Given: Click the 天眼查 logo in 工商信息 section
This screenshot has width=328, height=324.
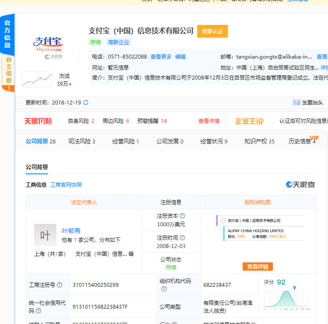Looking at the screenshot, I should [300, 185].
